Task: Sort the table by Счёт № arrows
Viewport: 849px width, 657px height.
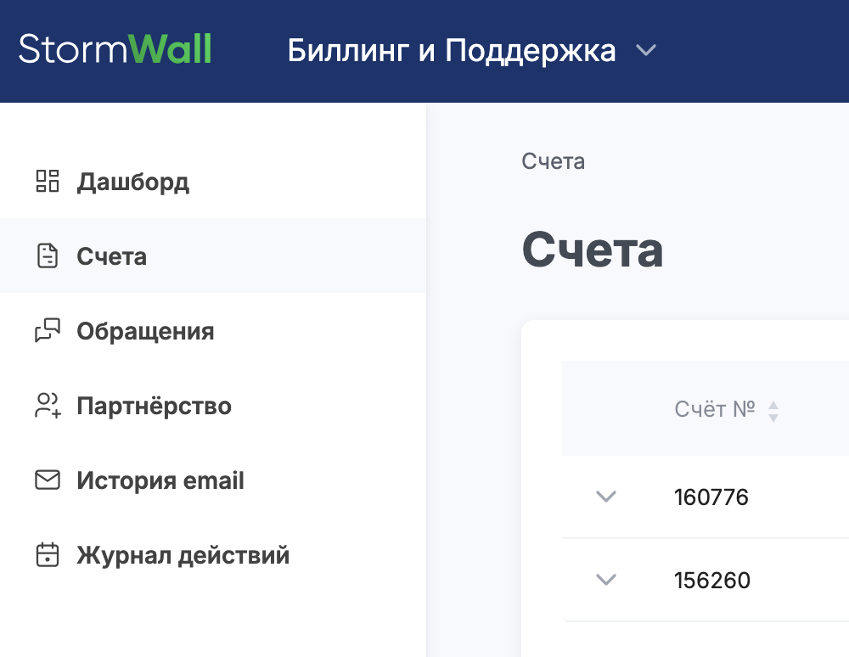Action: (773, 412)
